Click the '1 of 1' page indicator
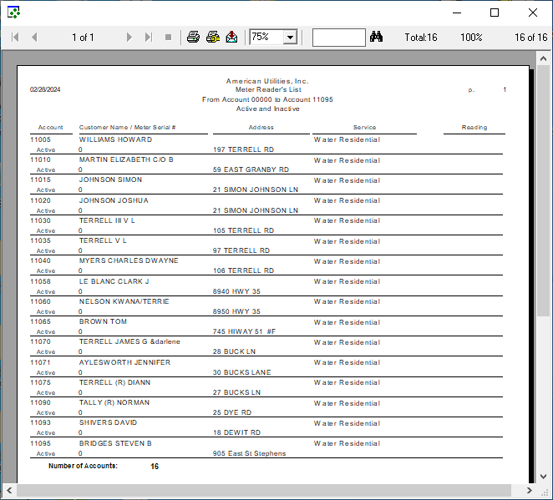Viewport: 553px width, 500px height. pyautogui.click(x=83, y=38)
